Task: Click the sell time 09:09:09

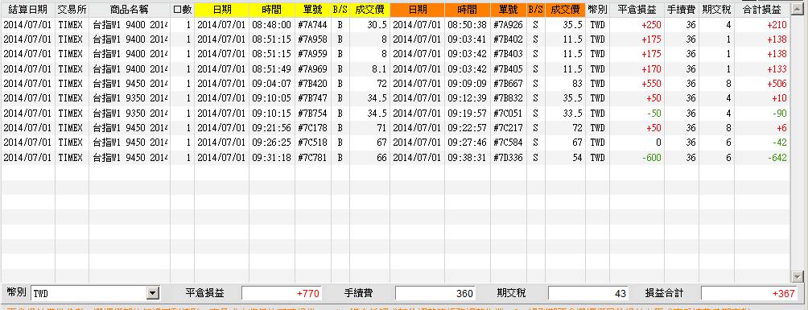Action: [467, 83]
